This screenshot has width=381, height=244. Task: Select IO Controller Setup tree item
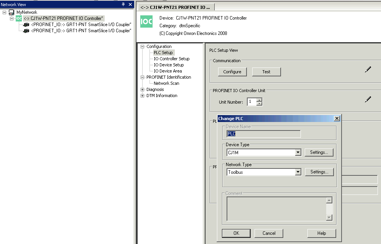click(172, 59)
